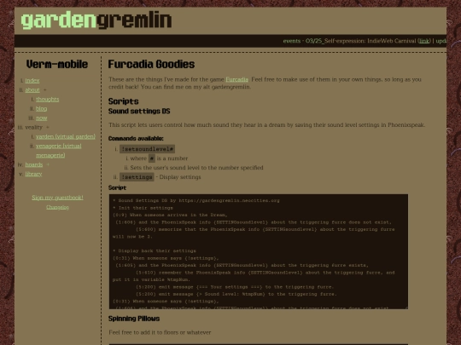Open the blog link
The image size is (461, 345).
tap(42, 108)
